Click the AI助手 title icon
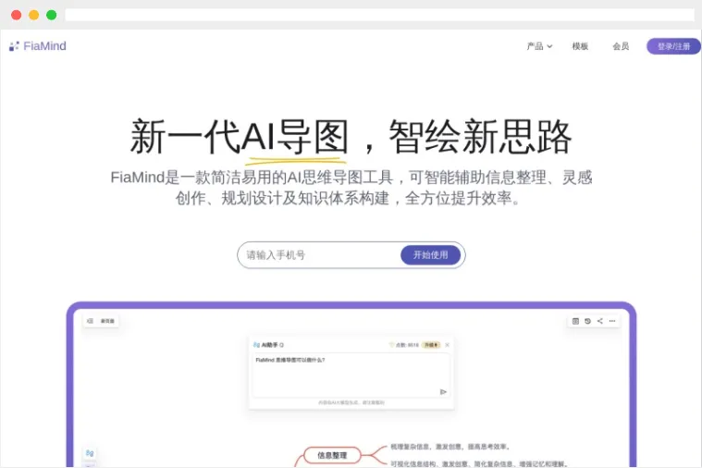The width and height of the screenshot is (702, 468). 256,345
